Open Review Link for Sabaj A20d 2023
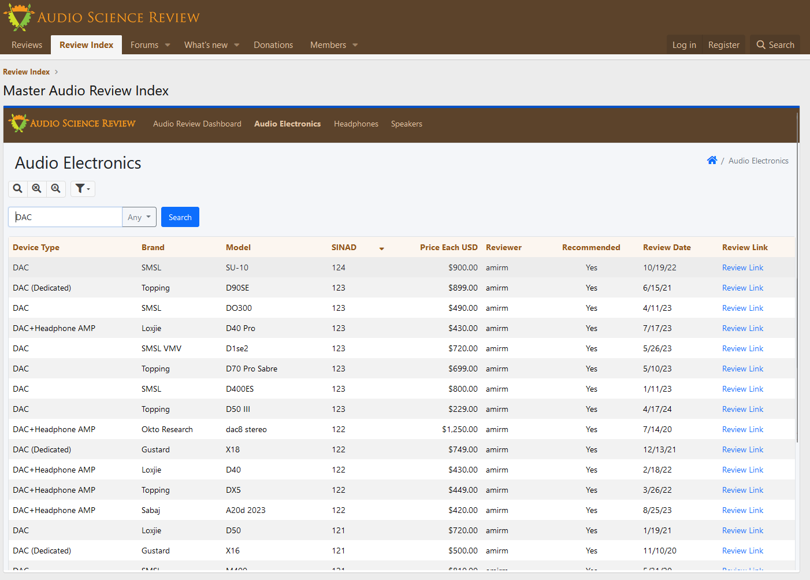This screenshot has width=810, height=580. click(742, 510)
